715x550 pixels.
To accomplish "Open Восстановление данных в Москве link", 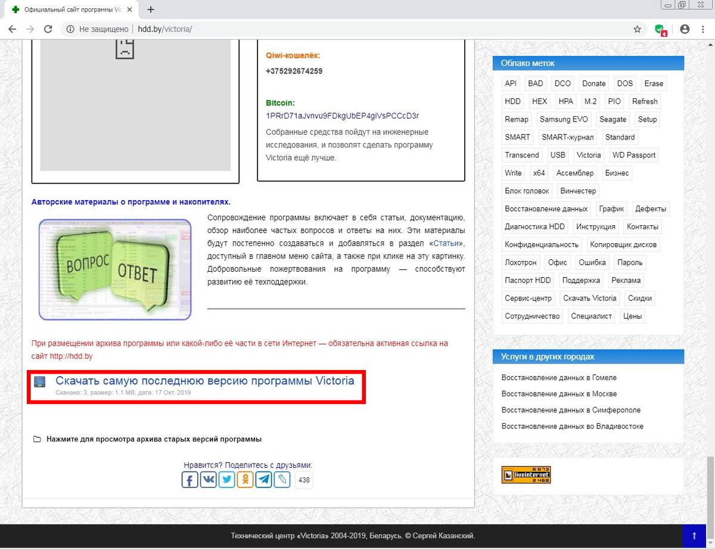I will 559,394.
